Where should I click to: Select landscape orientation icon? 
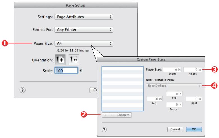[x=74, y=60]
